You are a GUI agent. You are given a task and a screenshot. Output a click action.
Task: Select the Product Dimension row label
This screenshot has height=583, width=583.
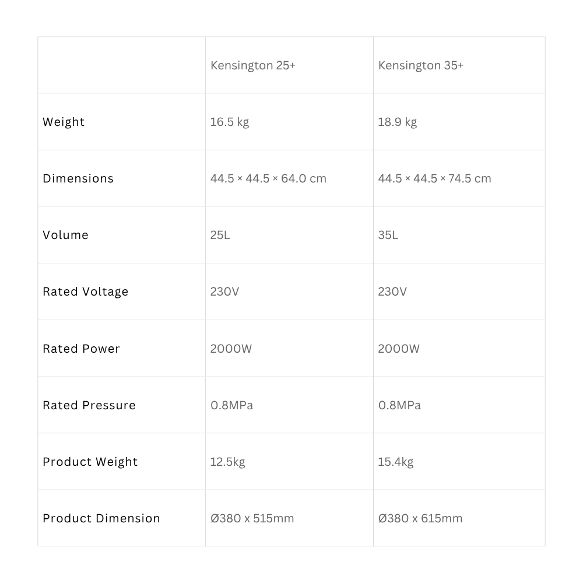pos(101,518)
